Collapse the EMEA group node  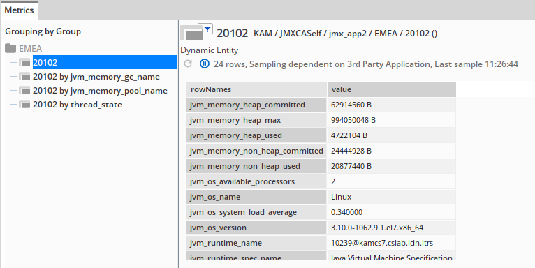click(30, 48)
